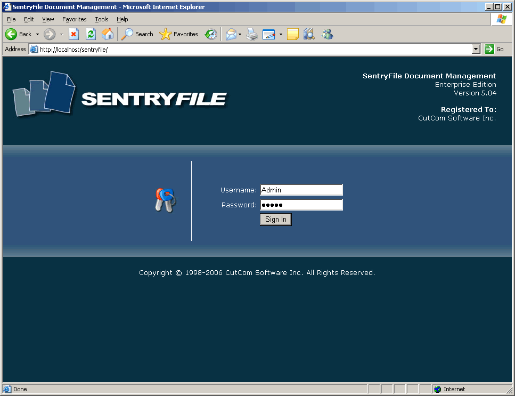515x396 pixels.
Task: Expand the Back button history dropdown arrow
Action: (37, 34)
